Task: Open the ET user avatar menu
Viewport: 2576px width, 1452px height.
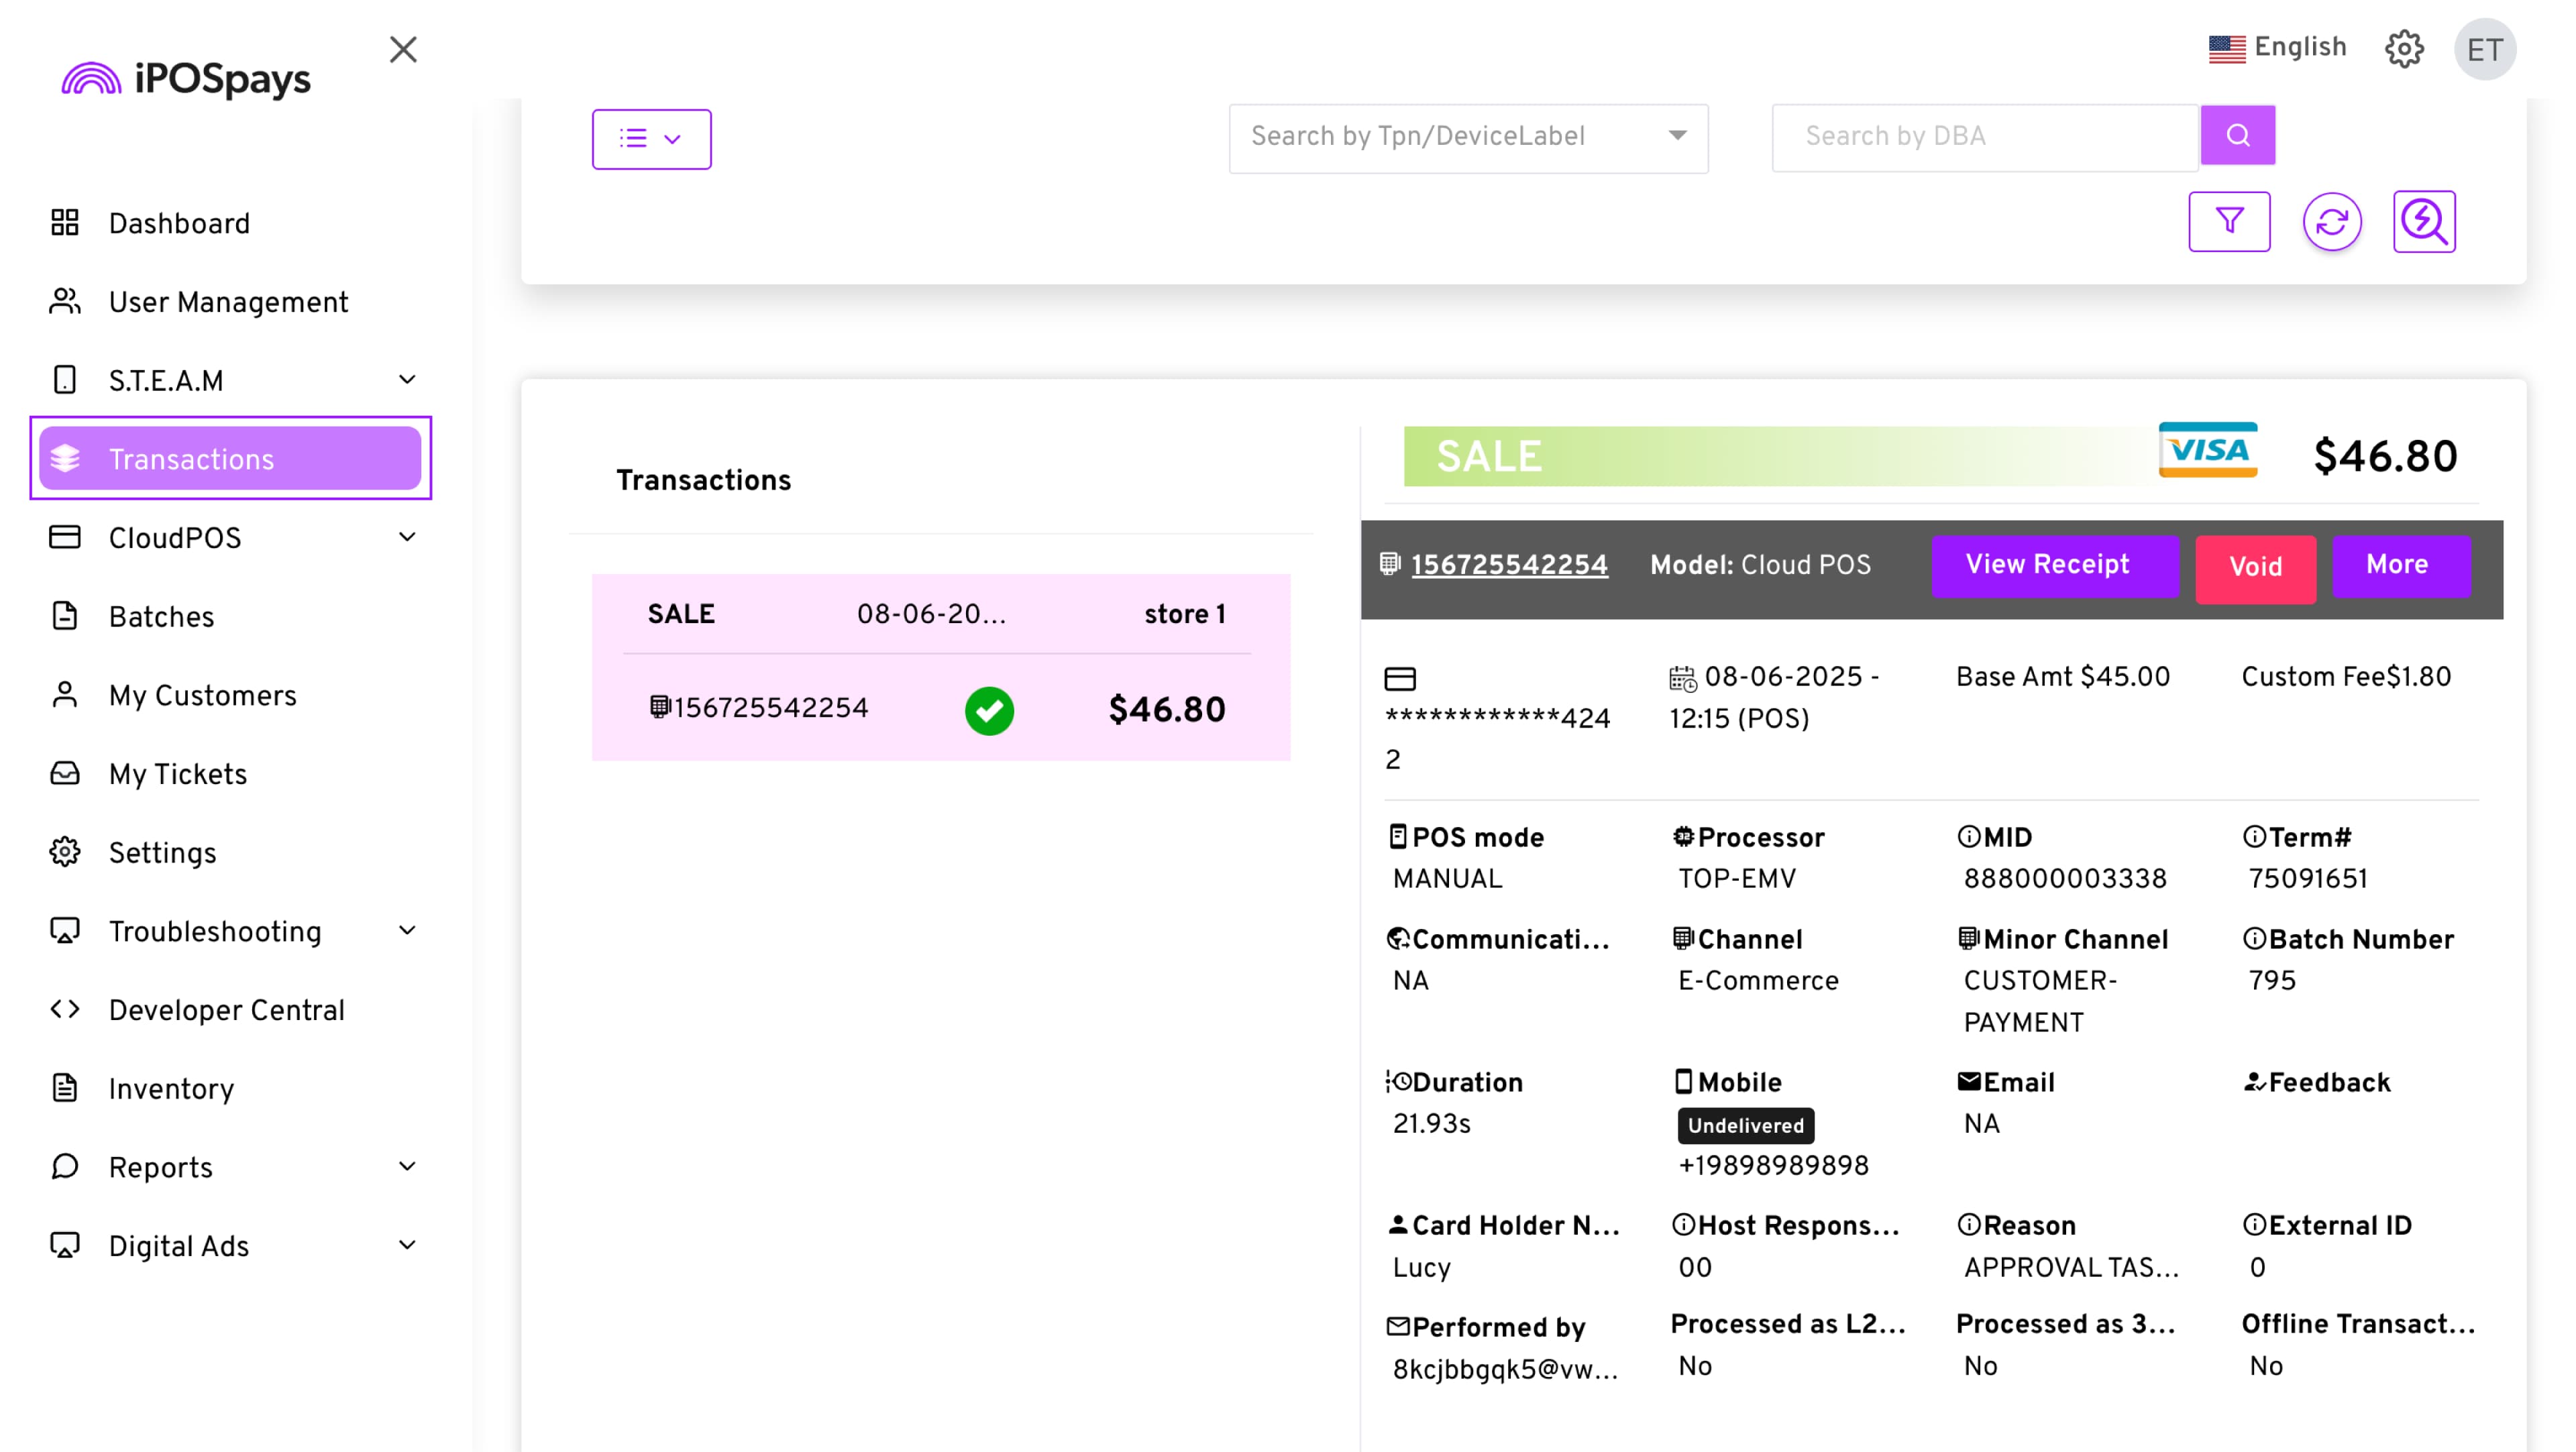Action: 2484,49
